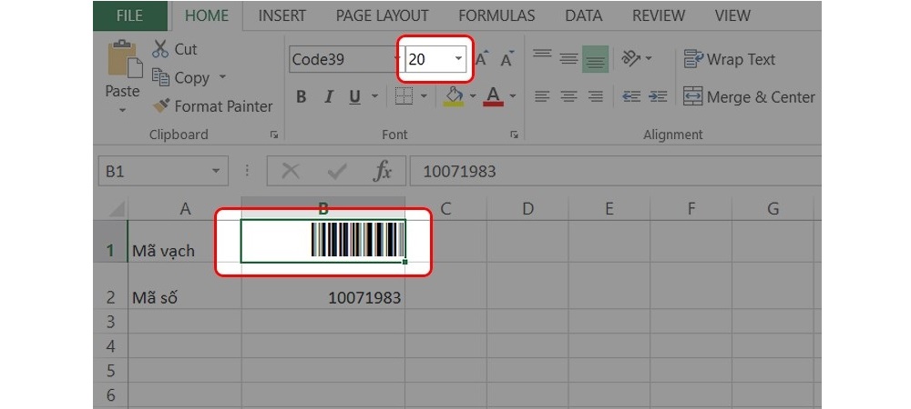Open the font size dropdown showing 20
911x409 pixels.
(458, 59)
